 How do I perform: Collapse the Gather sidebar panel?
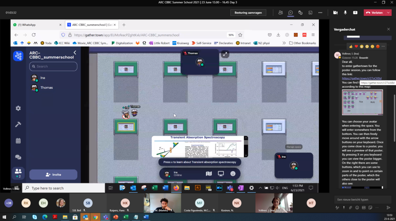click(x=75, y=53)
